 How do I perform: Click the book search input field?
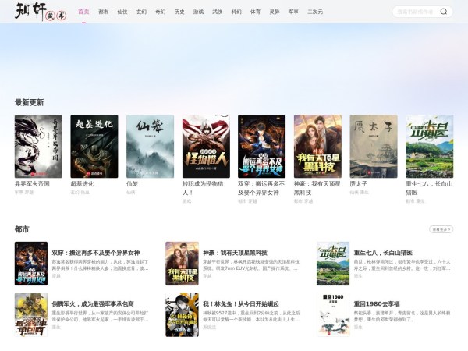pos(414,12)
